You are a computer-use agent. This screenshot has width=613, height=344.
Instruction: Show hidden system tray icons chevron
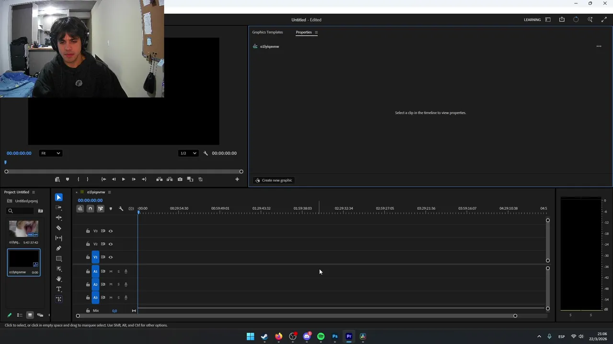[x=539, y=336]
